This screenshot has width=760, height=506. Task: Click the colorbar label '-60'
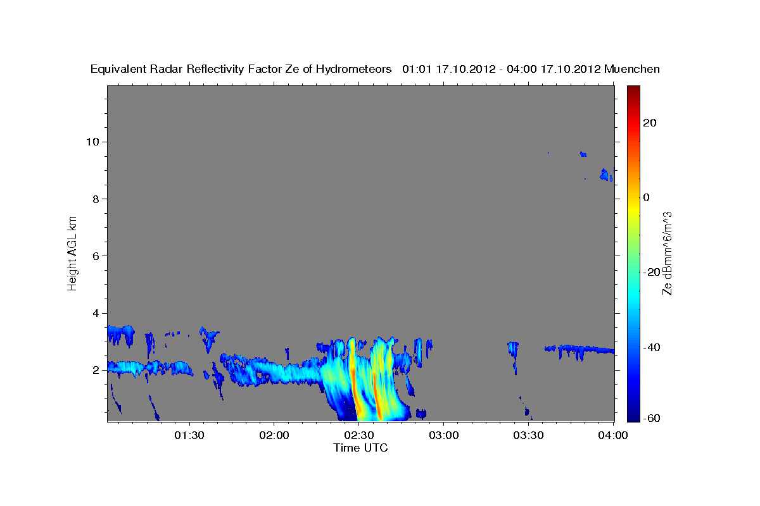[652, 419]
